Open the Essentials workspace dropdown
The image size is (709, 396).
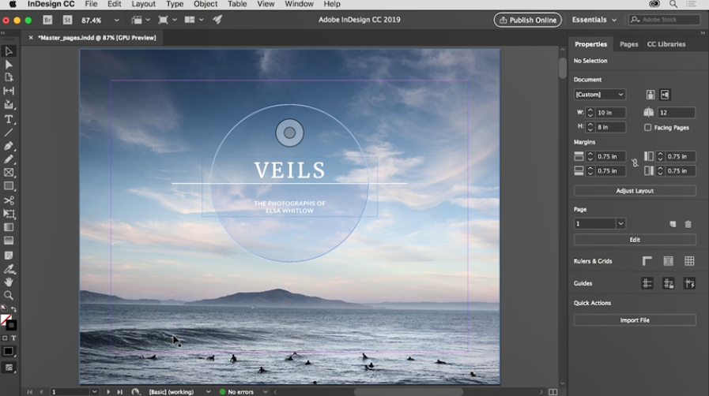(594, 20)
